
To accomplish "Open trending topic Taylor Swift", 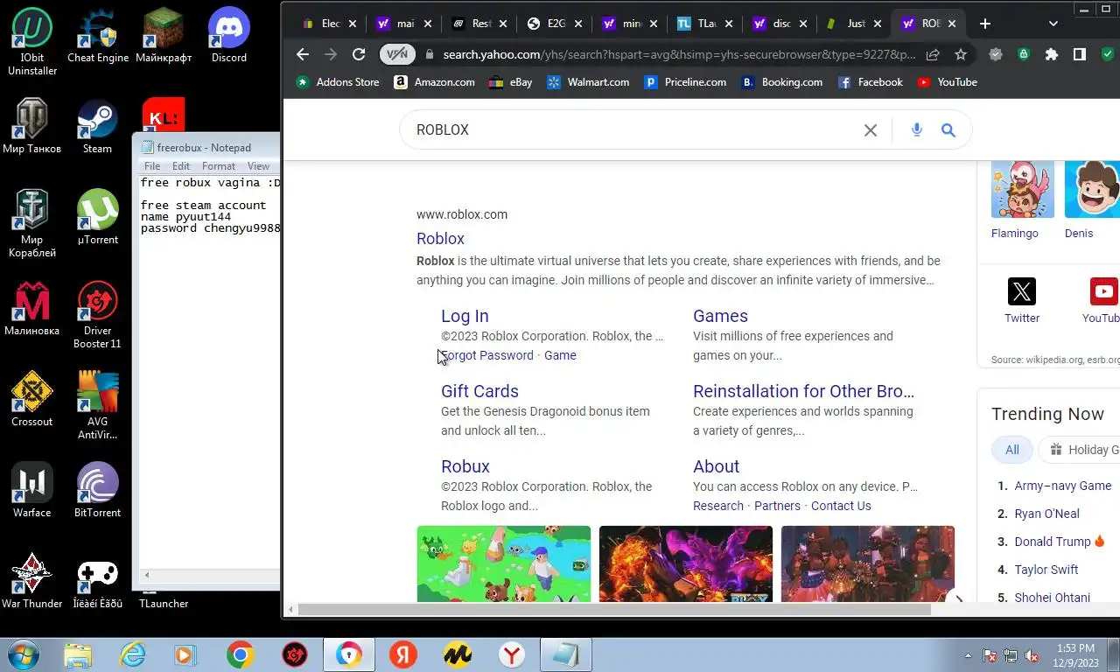I will click(x=1046, y=570).
